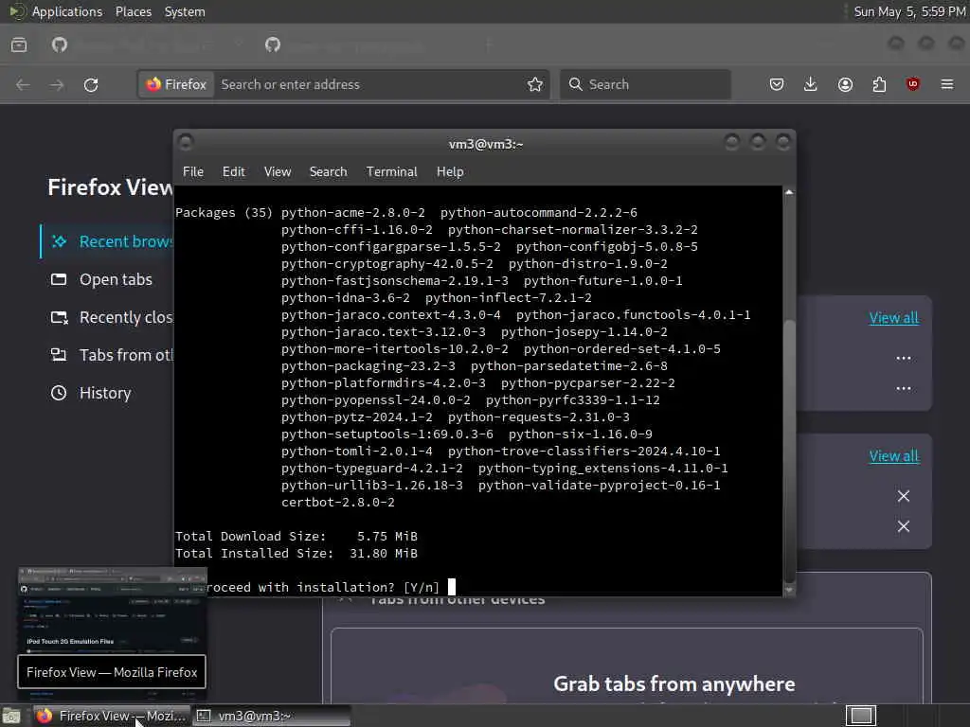Dismiss lower recently closed tab with X
The height and width of the screenshot is (727, 970).
pos(904,526)
